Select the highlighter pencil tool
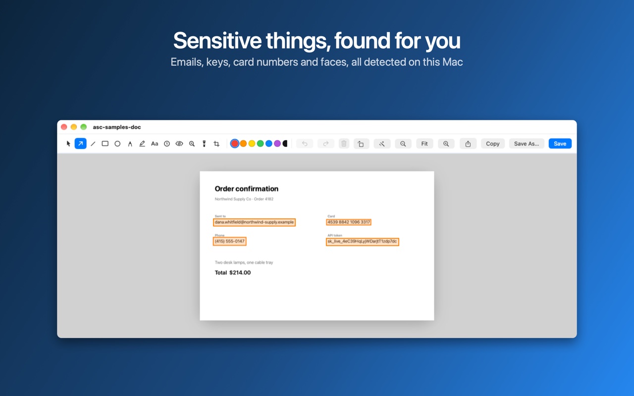Viewport: 634px width, 396px height. pos(142,144)
